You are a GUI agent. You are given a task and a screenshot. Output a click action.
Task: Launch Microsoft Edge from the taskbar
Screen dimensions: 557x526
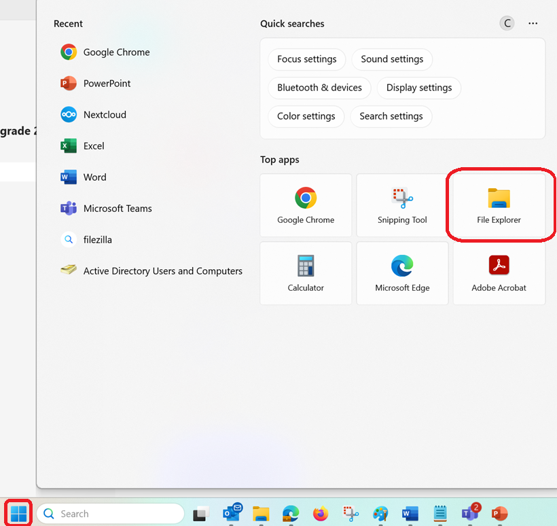pos(291,514)
